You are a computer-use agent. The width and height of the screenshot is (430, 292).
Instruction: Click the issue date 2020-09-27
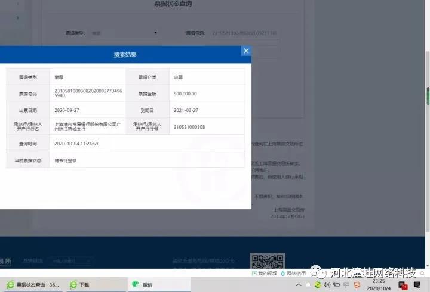[67, 110]
